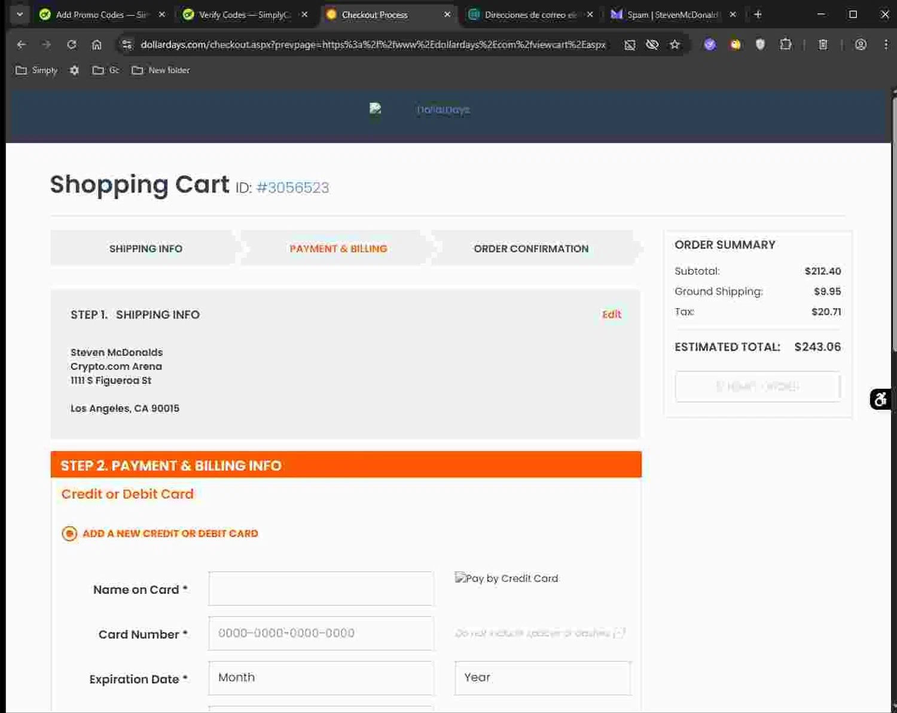The height and width of the screenshot is (713, 897).
Task: Click the crossed-eye tracking protection icon
Action: [652, 44]
